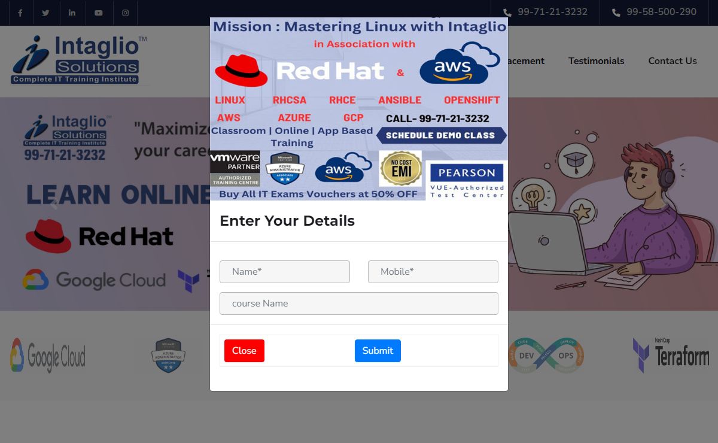718x443 pixels.
Task: Click the Azure Administrator badge in partner strip
Action: pyautogui.click(x=168, y=356)
